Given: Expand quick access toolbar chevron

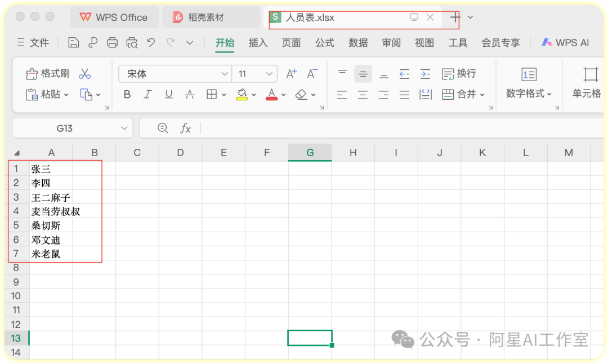Looking at the screenshot, I should click(190, 43).
